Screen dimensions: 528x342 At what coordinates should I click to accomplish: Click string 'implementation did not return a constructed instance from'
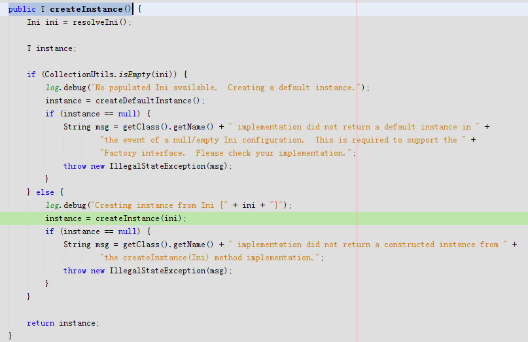pyautogui.click(x=368, y=245)
